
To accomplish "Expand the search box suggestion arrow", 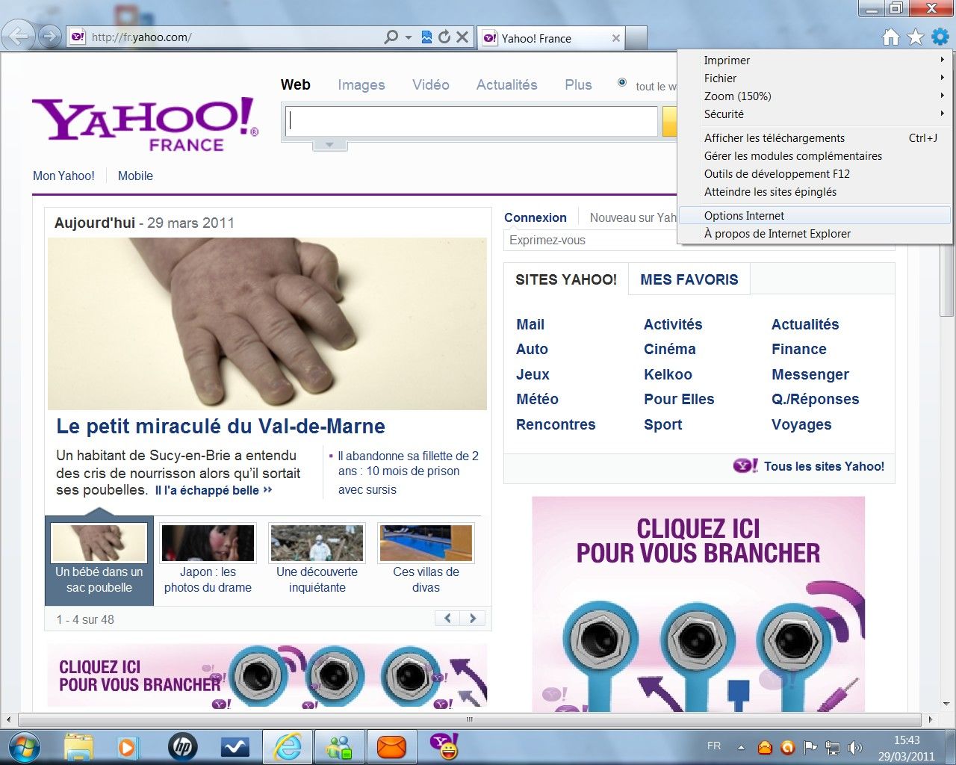I will (x=329, y=145).
